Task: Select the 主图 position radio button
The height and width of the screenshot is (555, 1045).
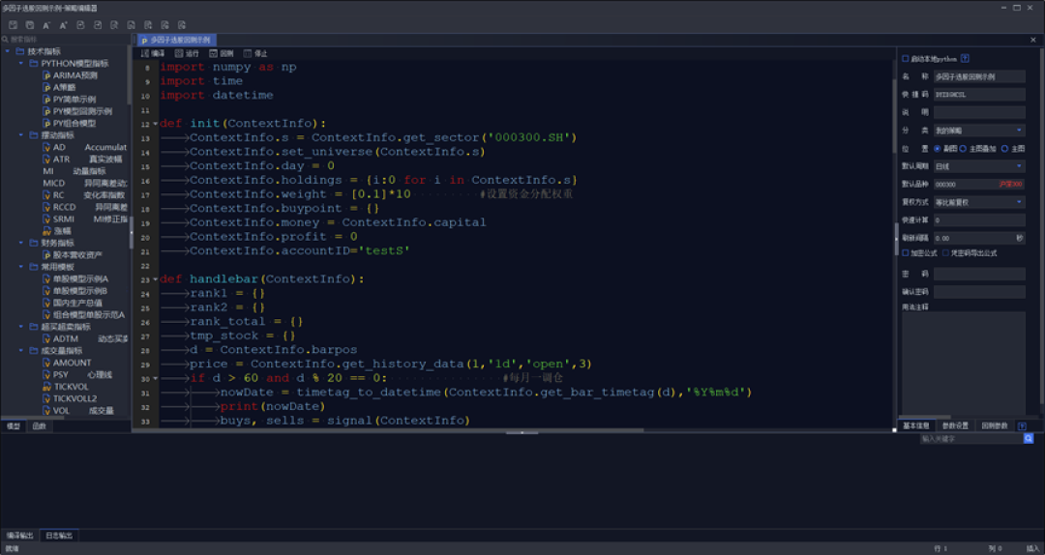Action: pyautogui.click(x=1005, y=149)
